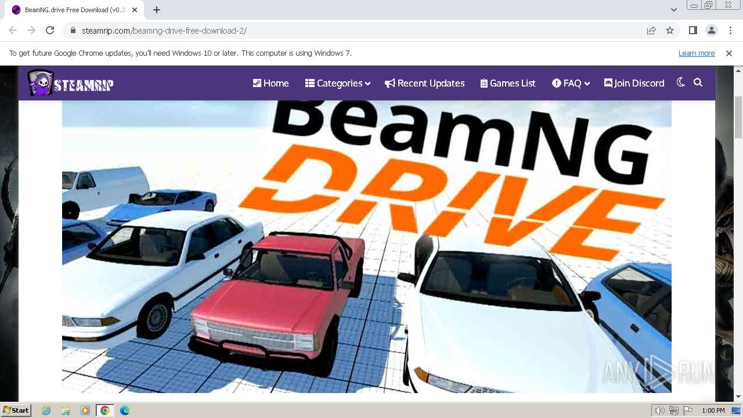743x418 pixels.
Task: Go back using browser back arrow
Action: click(x=13, y=30)
